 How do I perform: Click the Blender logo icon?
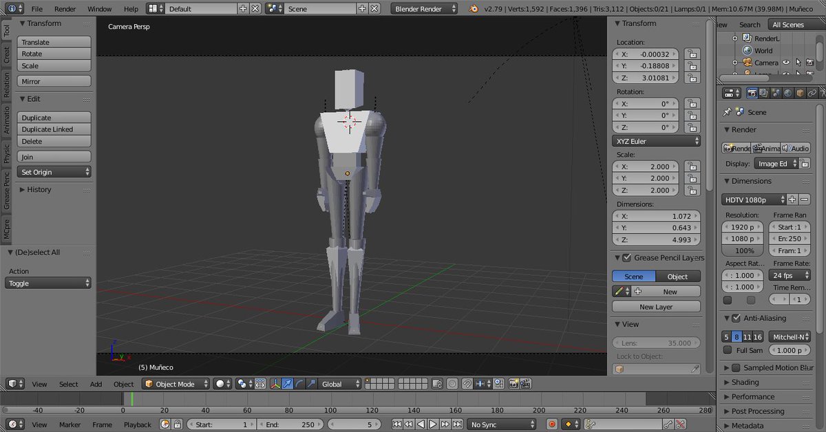click(x=474, y=9)
